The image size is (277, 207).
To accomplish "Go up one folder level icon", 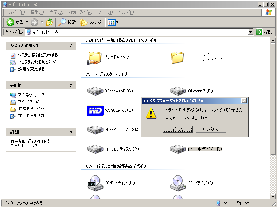I will [50, 22].
